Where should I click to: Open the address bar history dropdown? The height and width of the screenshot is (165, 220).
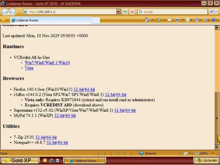[119, 12]
